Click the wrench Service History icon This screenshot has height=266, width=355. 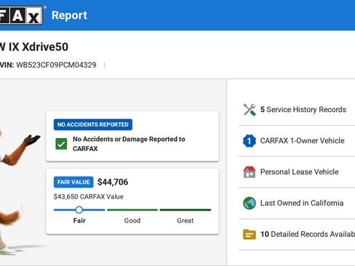[x=250, y=110]
